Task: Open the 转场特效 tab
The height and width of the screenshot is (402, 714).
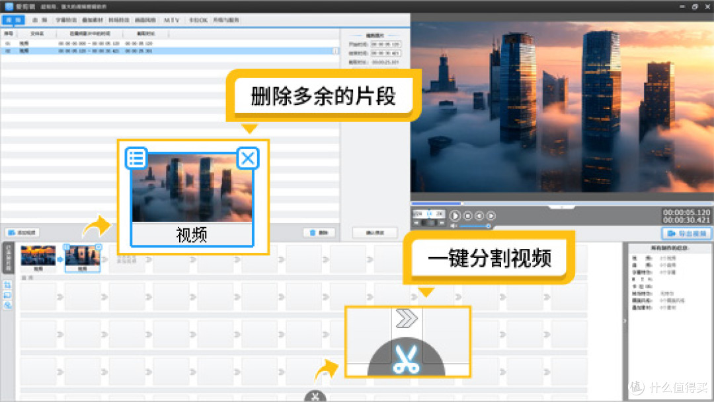Action: (x=119, y=20)
